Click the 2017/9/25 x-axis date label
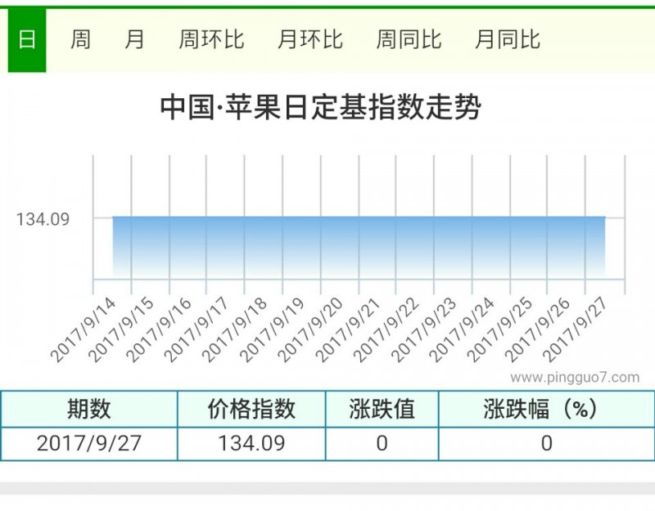This screenshot has height=511, width=655. [500, 329]
